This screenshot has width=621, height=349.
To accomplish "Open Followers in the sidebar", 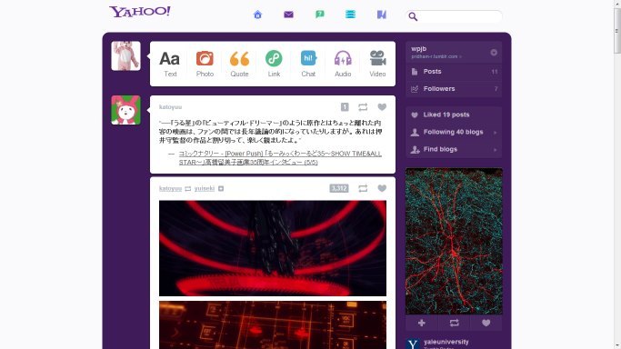I will pyautogui.click(x=454, y=89).
